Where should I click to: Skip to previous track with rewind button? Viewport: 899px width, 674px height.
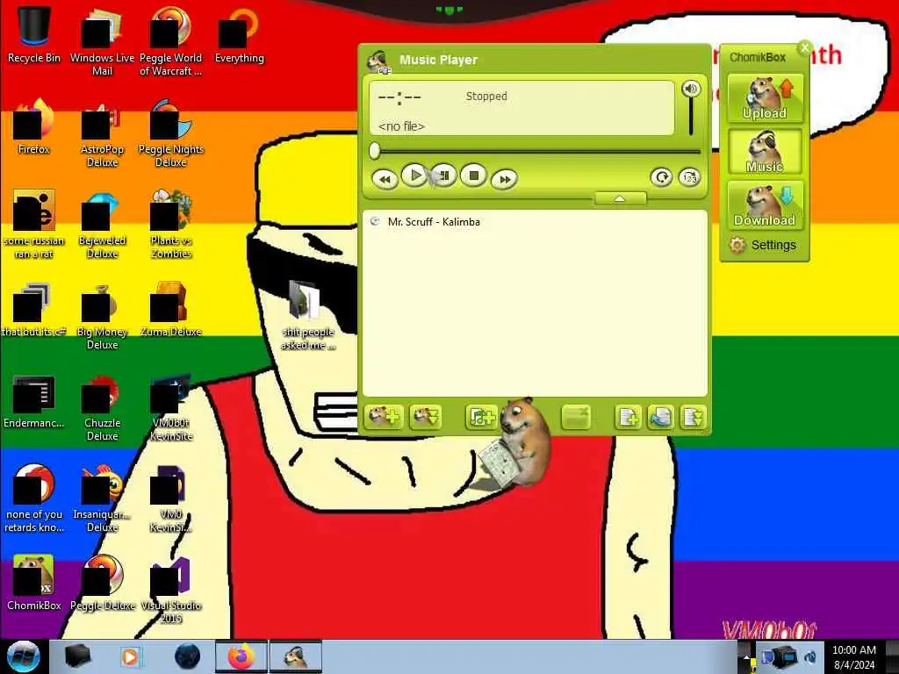[x=385, y=179]
